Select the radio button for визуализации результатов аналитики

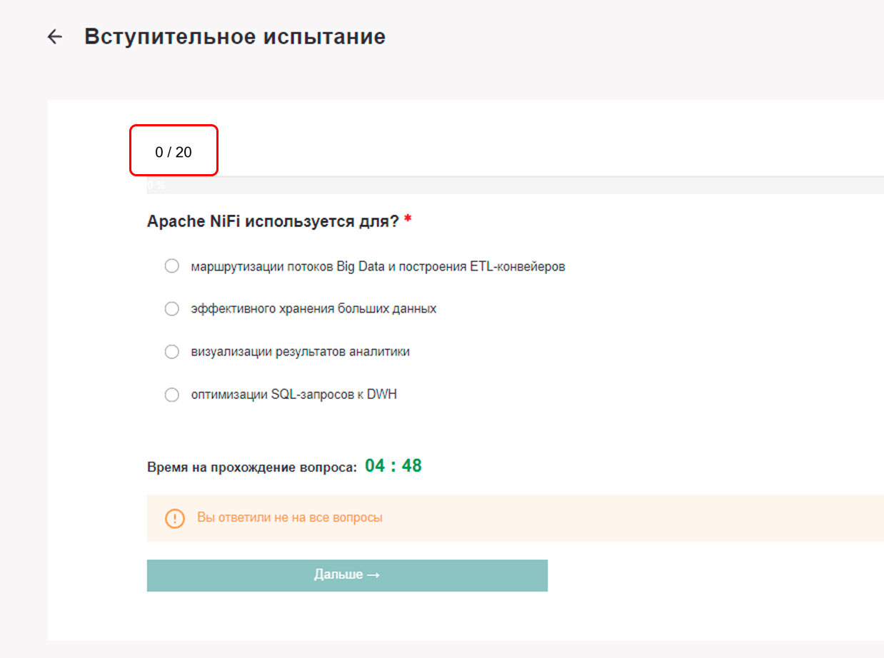172,352
